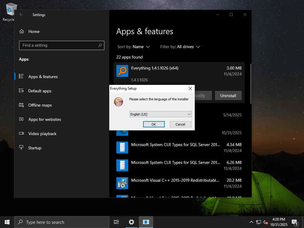Click the Find a setting field

(62, 45)
